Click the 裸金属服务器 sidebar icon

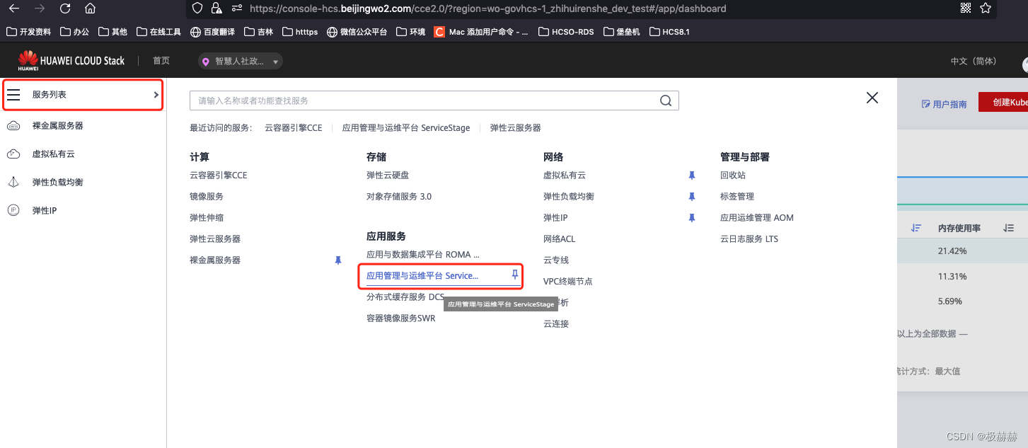coord(13,125)
